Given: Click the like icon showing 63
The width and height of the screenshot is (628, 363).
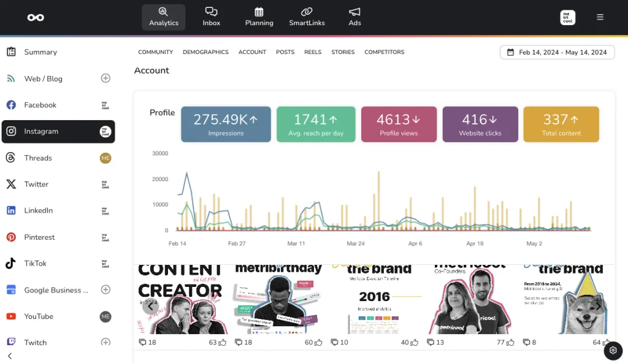Looking at the screenshot, I should (x=223, y=342).
